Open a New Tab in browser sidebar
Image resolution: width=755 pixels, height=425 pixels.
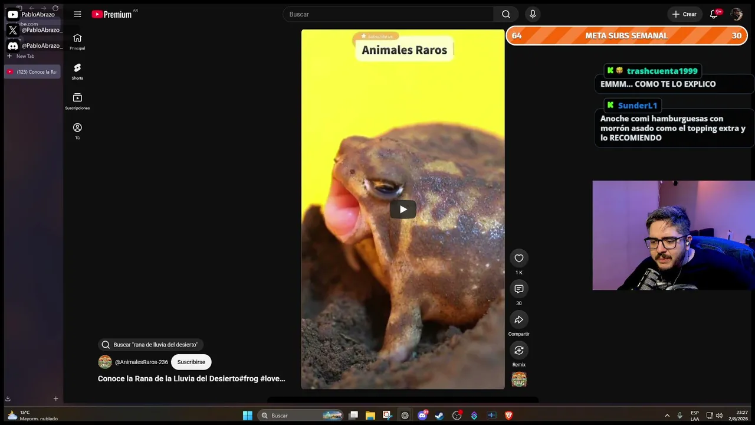[21, 56]
